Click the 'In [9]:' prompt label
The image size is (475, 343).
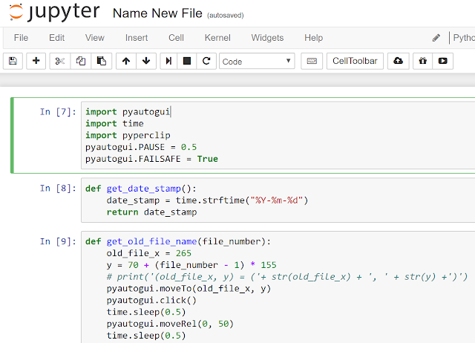(58, 241)
